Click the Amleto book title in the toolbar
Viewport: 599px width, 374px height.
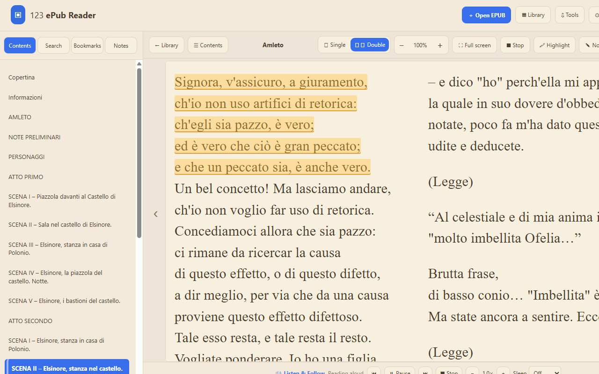(x=273, y=45)
